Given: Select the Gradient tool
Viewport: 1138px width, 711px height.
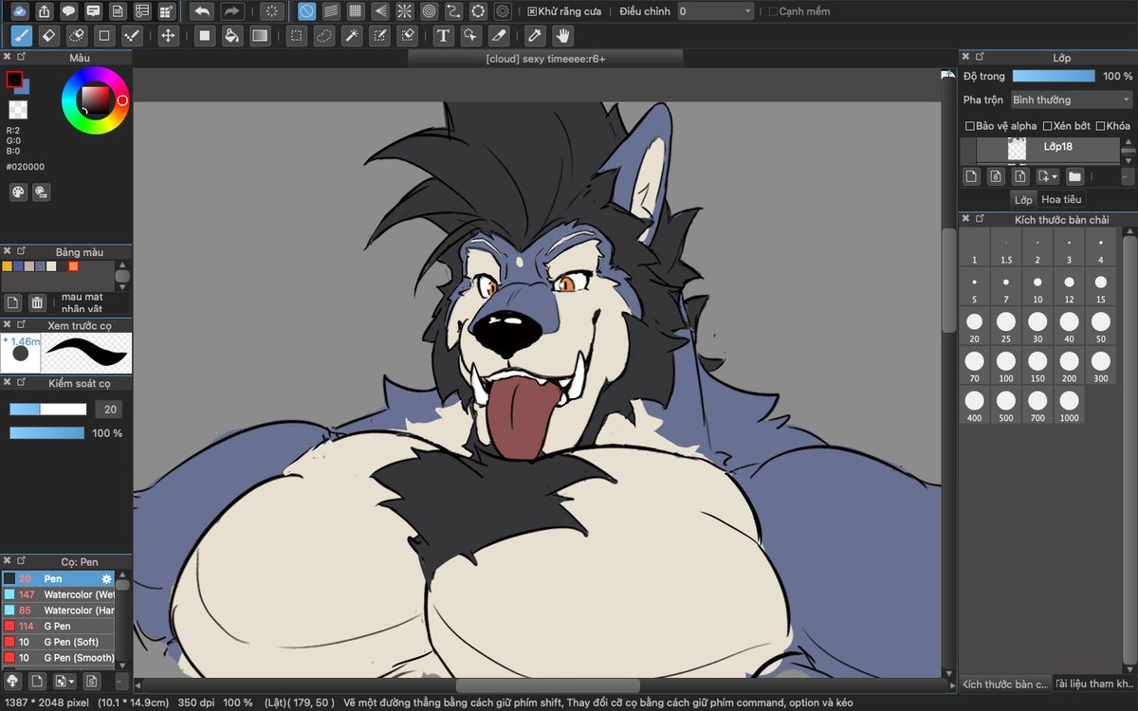Looking at the screenshot, I should pyautogui.click(x=259, y=36).
